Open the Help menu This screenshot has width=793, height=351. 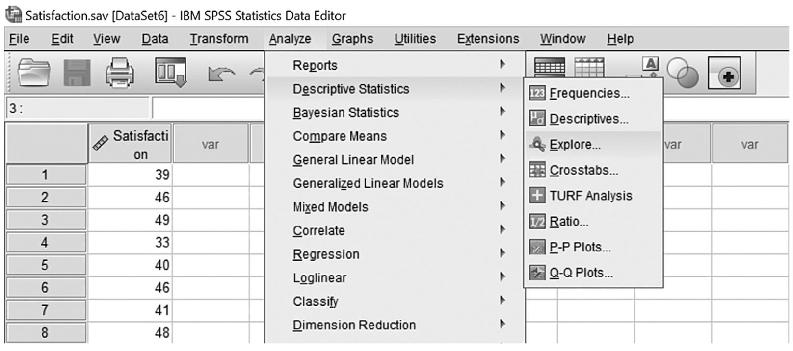[620, 39]
